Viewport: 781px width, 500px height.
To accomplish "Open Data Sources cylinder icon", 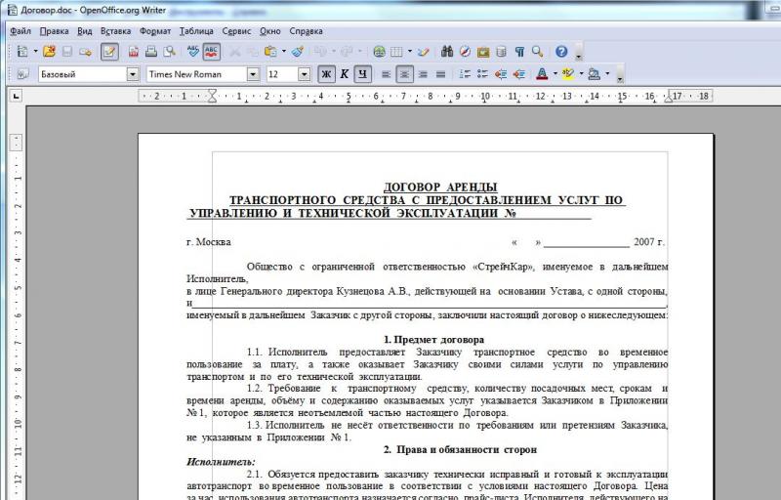I will (502, 52).
